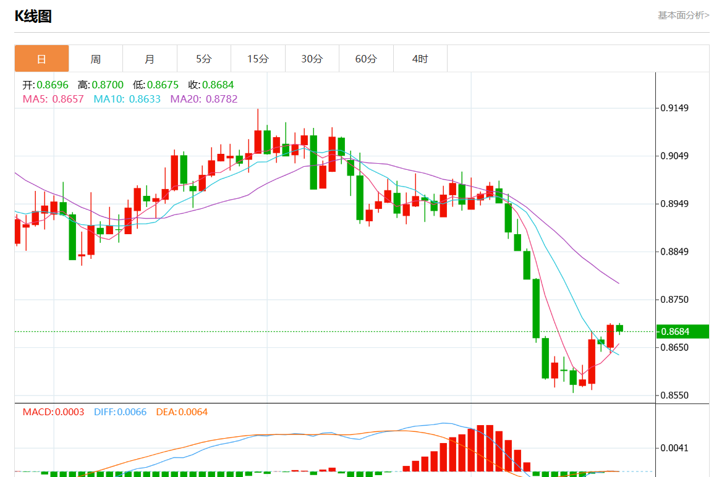727x477 pixels.
Task: Open the 60分 chart tab
Action: [366, 59]
